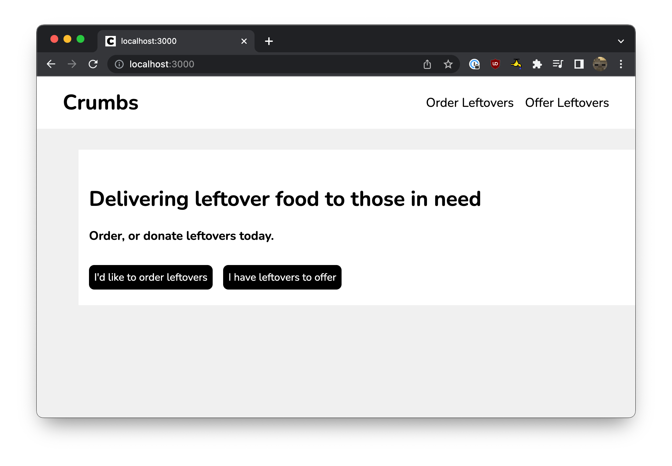The height and width of the screenshot is (466, 672).
Task: Open the uBlock Origin extension
Action: click(x=495, y=64)
